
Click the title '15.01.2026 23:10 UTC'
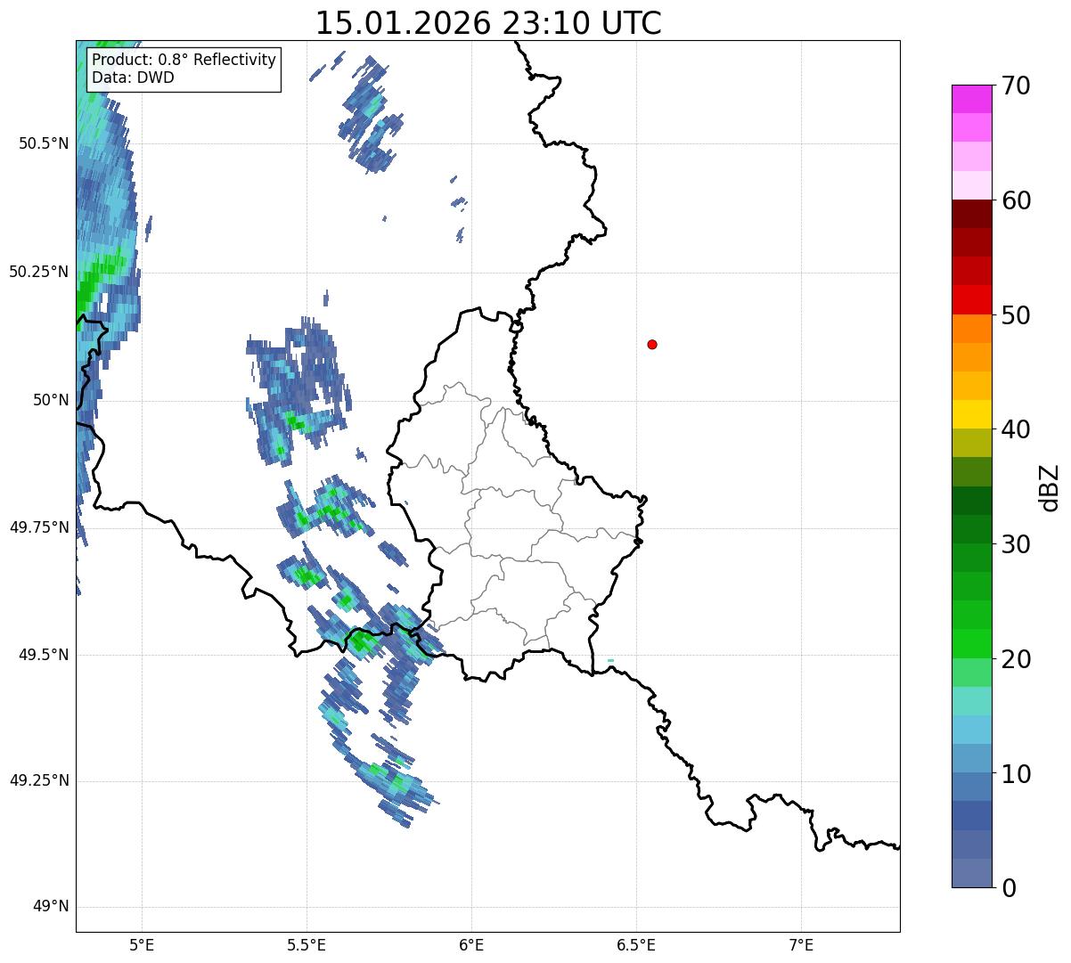(x=488, y=22)
